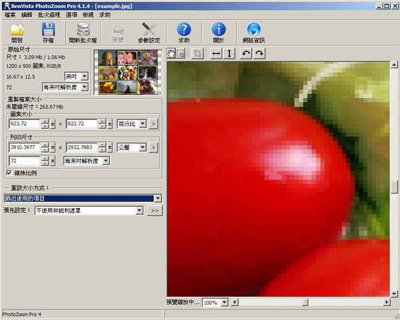The height and width of the screenshot is (320, 400).
Task: Open the 英吋 unit dropdown
Action: click(x=85, y=76)
